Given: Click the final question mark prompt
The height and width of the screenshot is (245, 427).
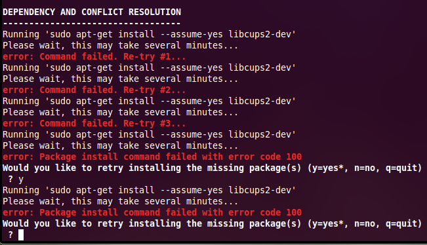Looking at the screenshot, I should (x=10, y=235).
